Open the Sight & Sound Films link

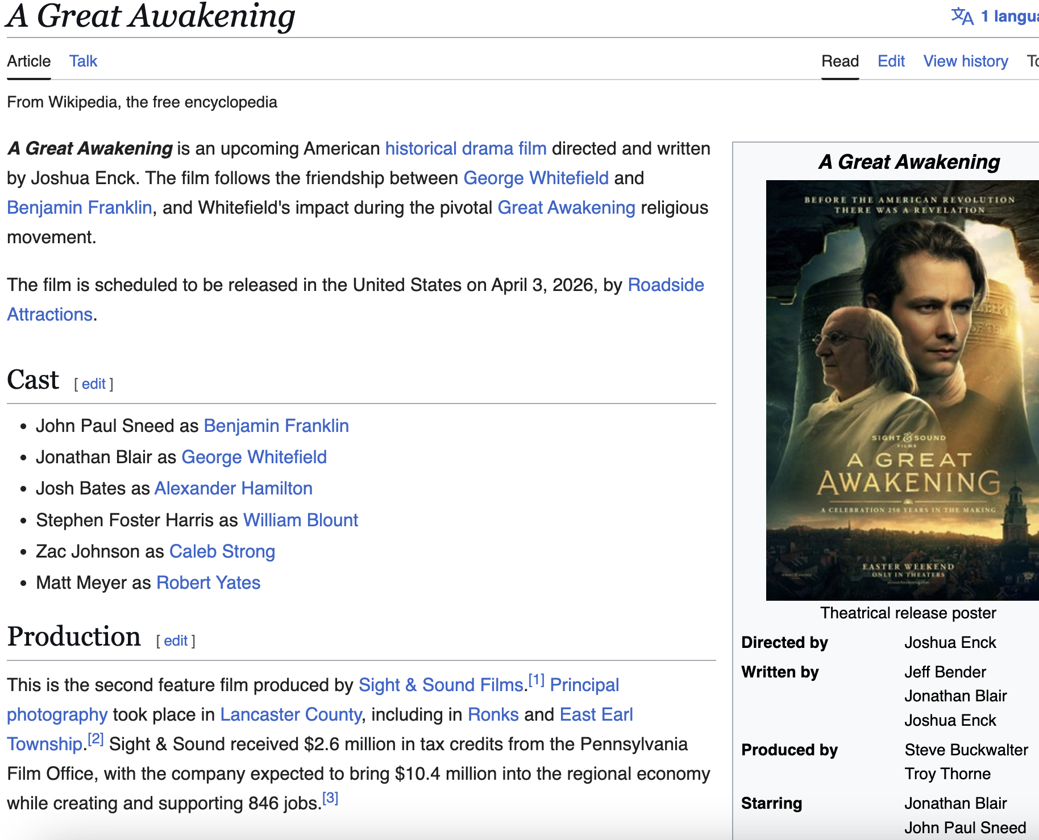pyautogui.click(x=440, y=685)
